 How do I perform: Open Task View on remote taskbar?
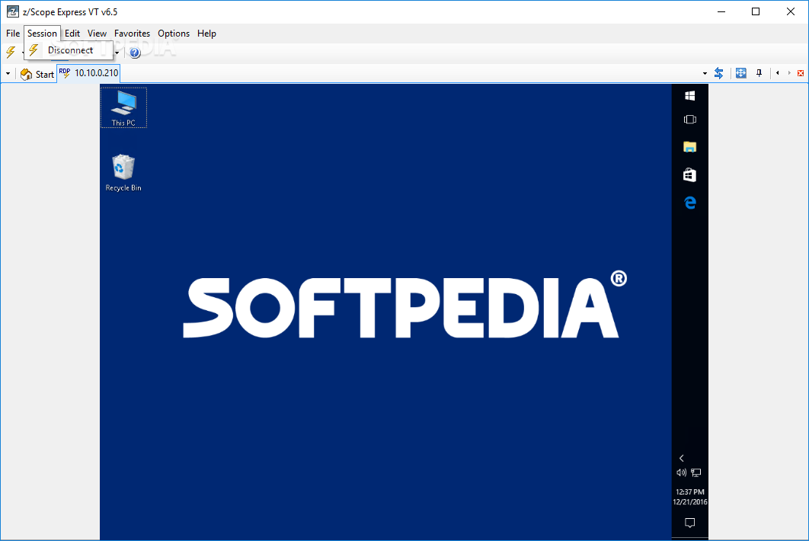(690, 120)
